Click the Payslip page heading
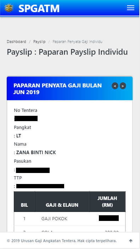This screenshot has height=249, width=140. (67, 52)
